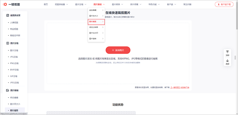Click the 抠图换背景 sidebar section icon

(x=8, y=15)
